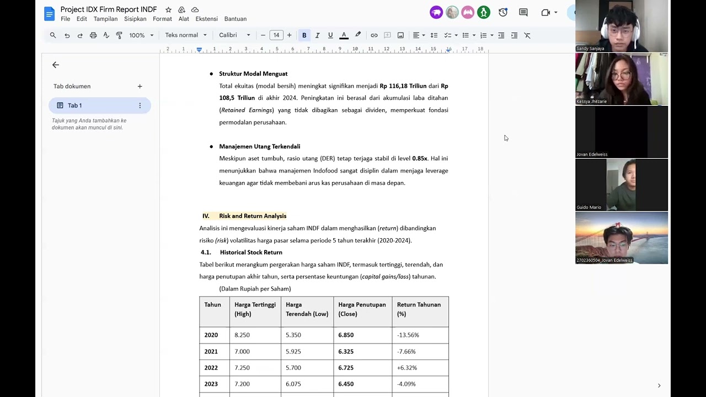
Task: Show all comments panel
Action: (523, 12)
